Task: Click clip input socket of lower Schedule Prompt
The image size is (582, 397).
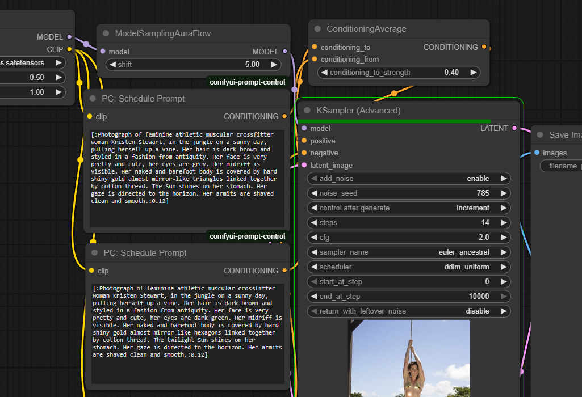Action: 91,271
